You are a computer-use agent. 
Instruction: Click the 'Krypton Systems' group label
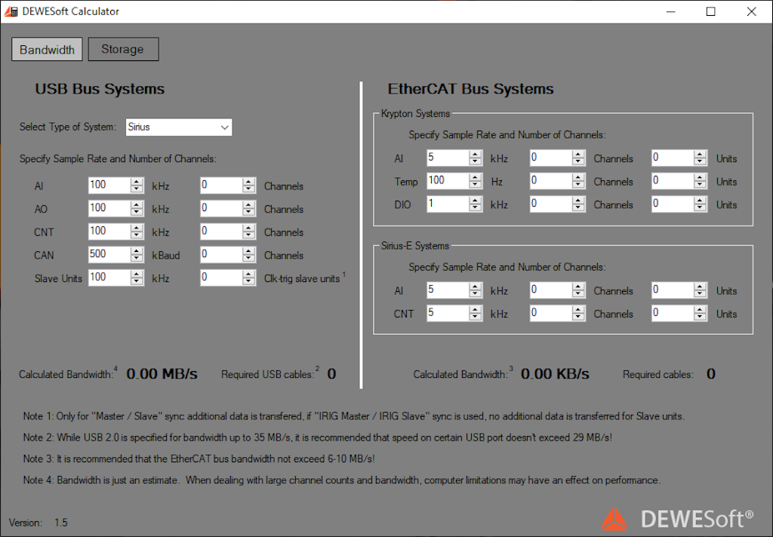[416, 114]
